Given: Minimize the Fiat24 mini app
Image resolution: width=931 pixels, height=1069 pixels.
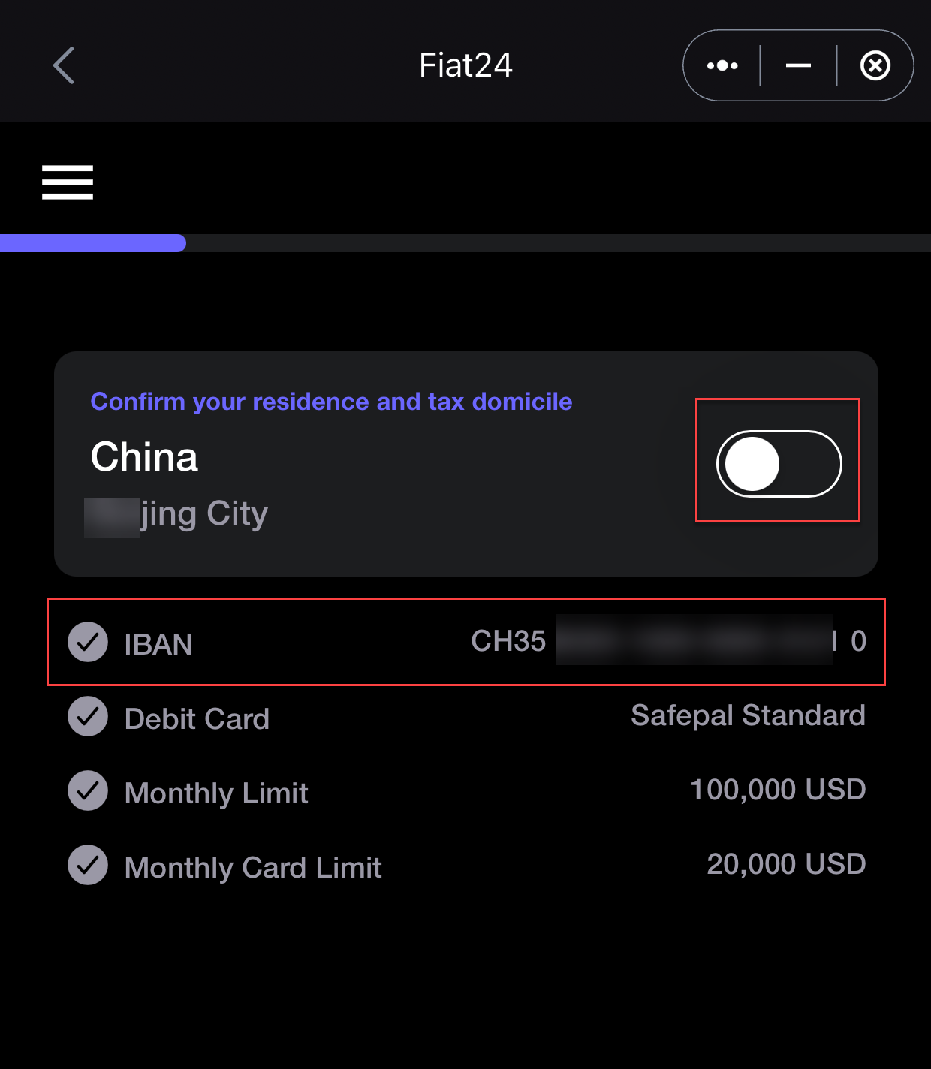Looking at the screenshot, I should [798, 65].
